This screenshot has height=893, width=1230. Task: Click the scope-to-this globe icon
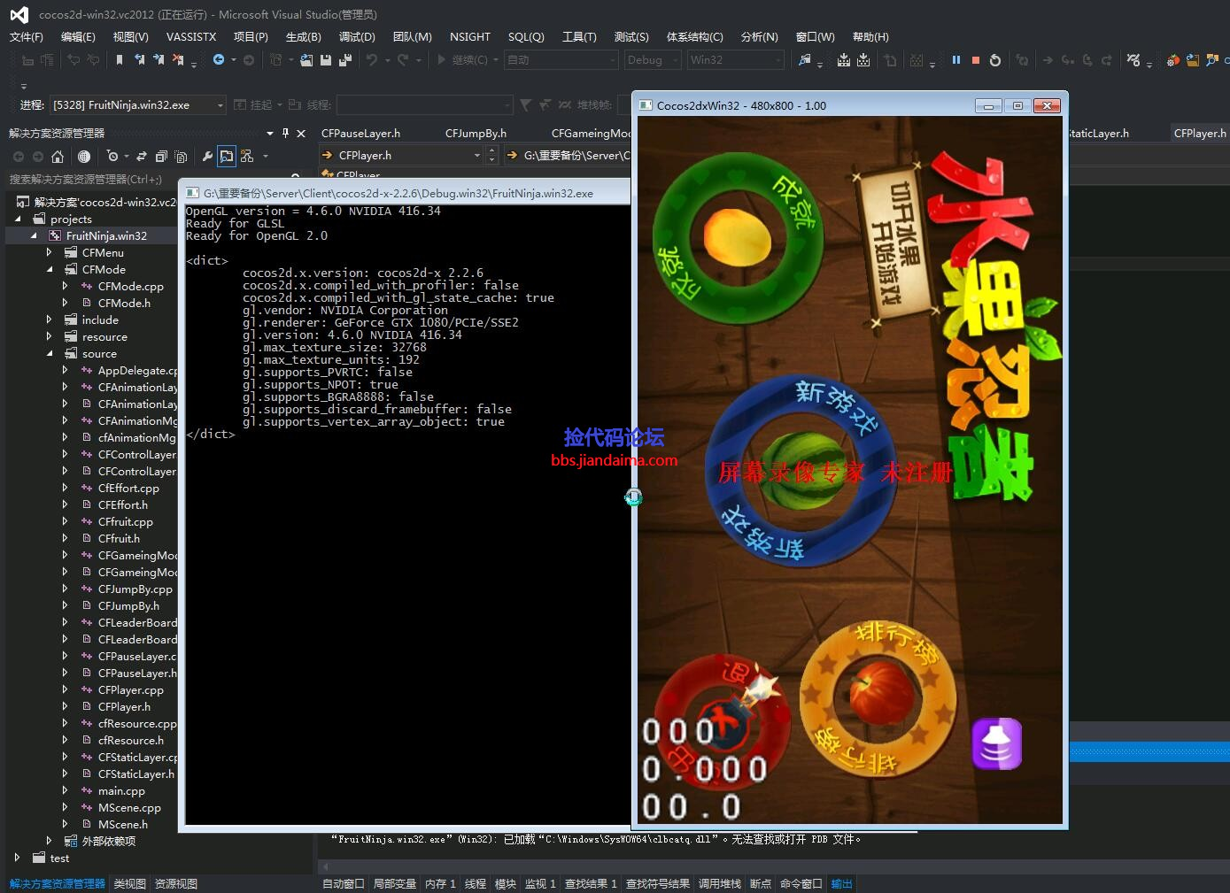[x=84, y=156]
